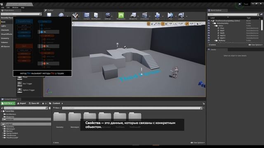The height and width of the screenshot is (148, 264).
Task: Select the Lights category
Action: click(x=4, y=26)
